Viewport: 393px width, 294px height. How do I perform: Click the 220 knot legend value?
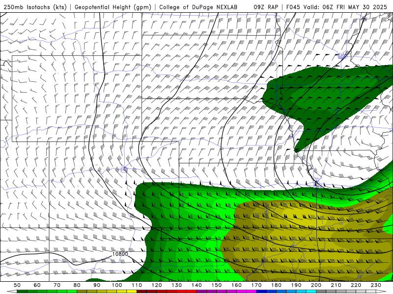coord(356,285)
